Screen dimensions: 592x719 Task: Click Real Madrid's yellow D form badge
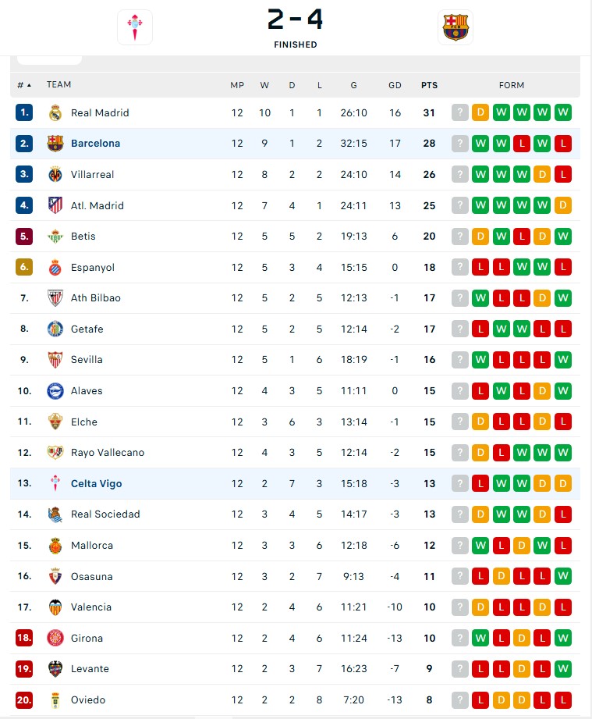click(480, 112)
